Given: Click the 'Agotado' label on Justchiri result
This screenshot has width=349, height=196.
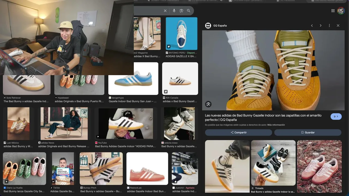Looking at the screenshot, I should pyautogui.click(x=190, y=188).
